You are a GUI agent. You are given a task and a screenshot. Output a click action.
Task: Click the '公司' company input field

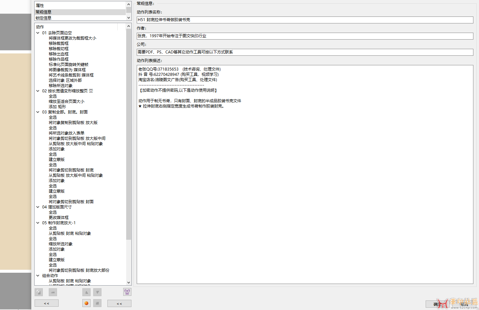[x=305, y=52]
